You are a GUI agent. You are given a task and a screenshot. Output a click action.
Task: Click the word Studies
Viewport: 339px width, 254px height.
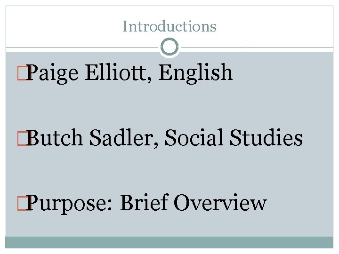266,138
